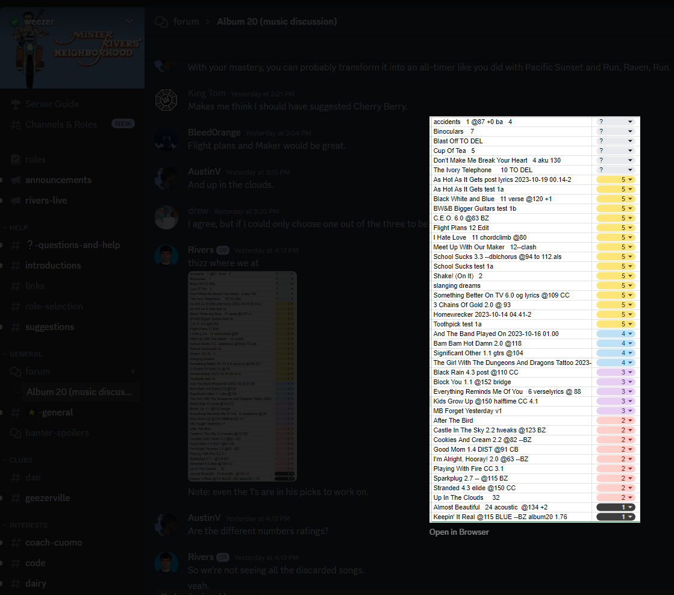Open the Server Guide icon in sidebar
Image resolution: width=674 pixels, height=595 pixels.
point(15,104)
